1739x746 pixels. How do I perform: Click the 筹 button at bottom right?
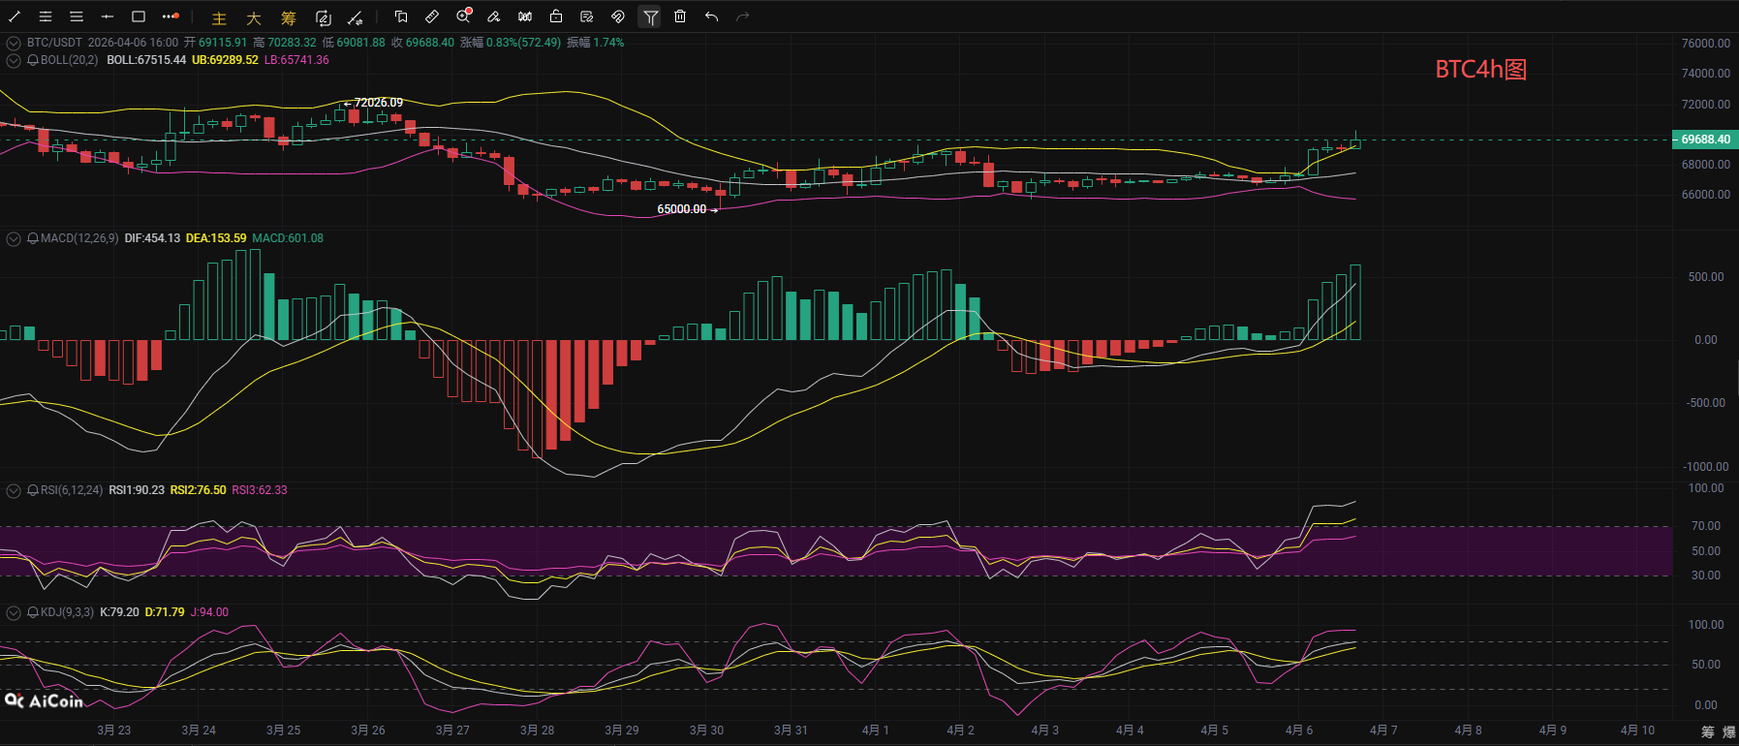click(x=1707, y=731)
